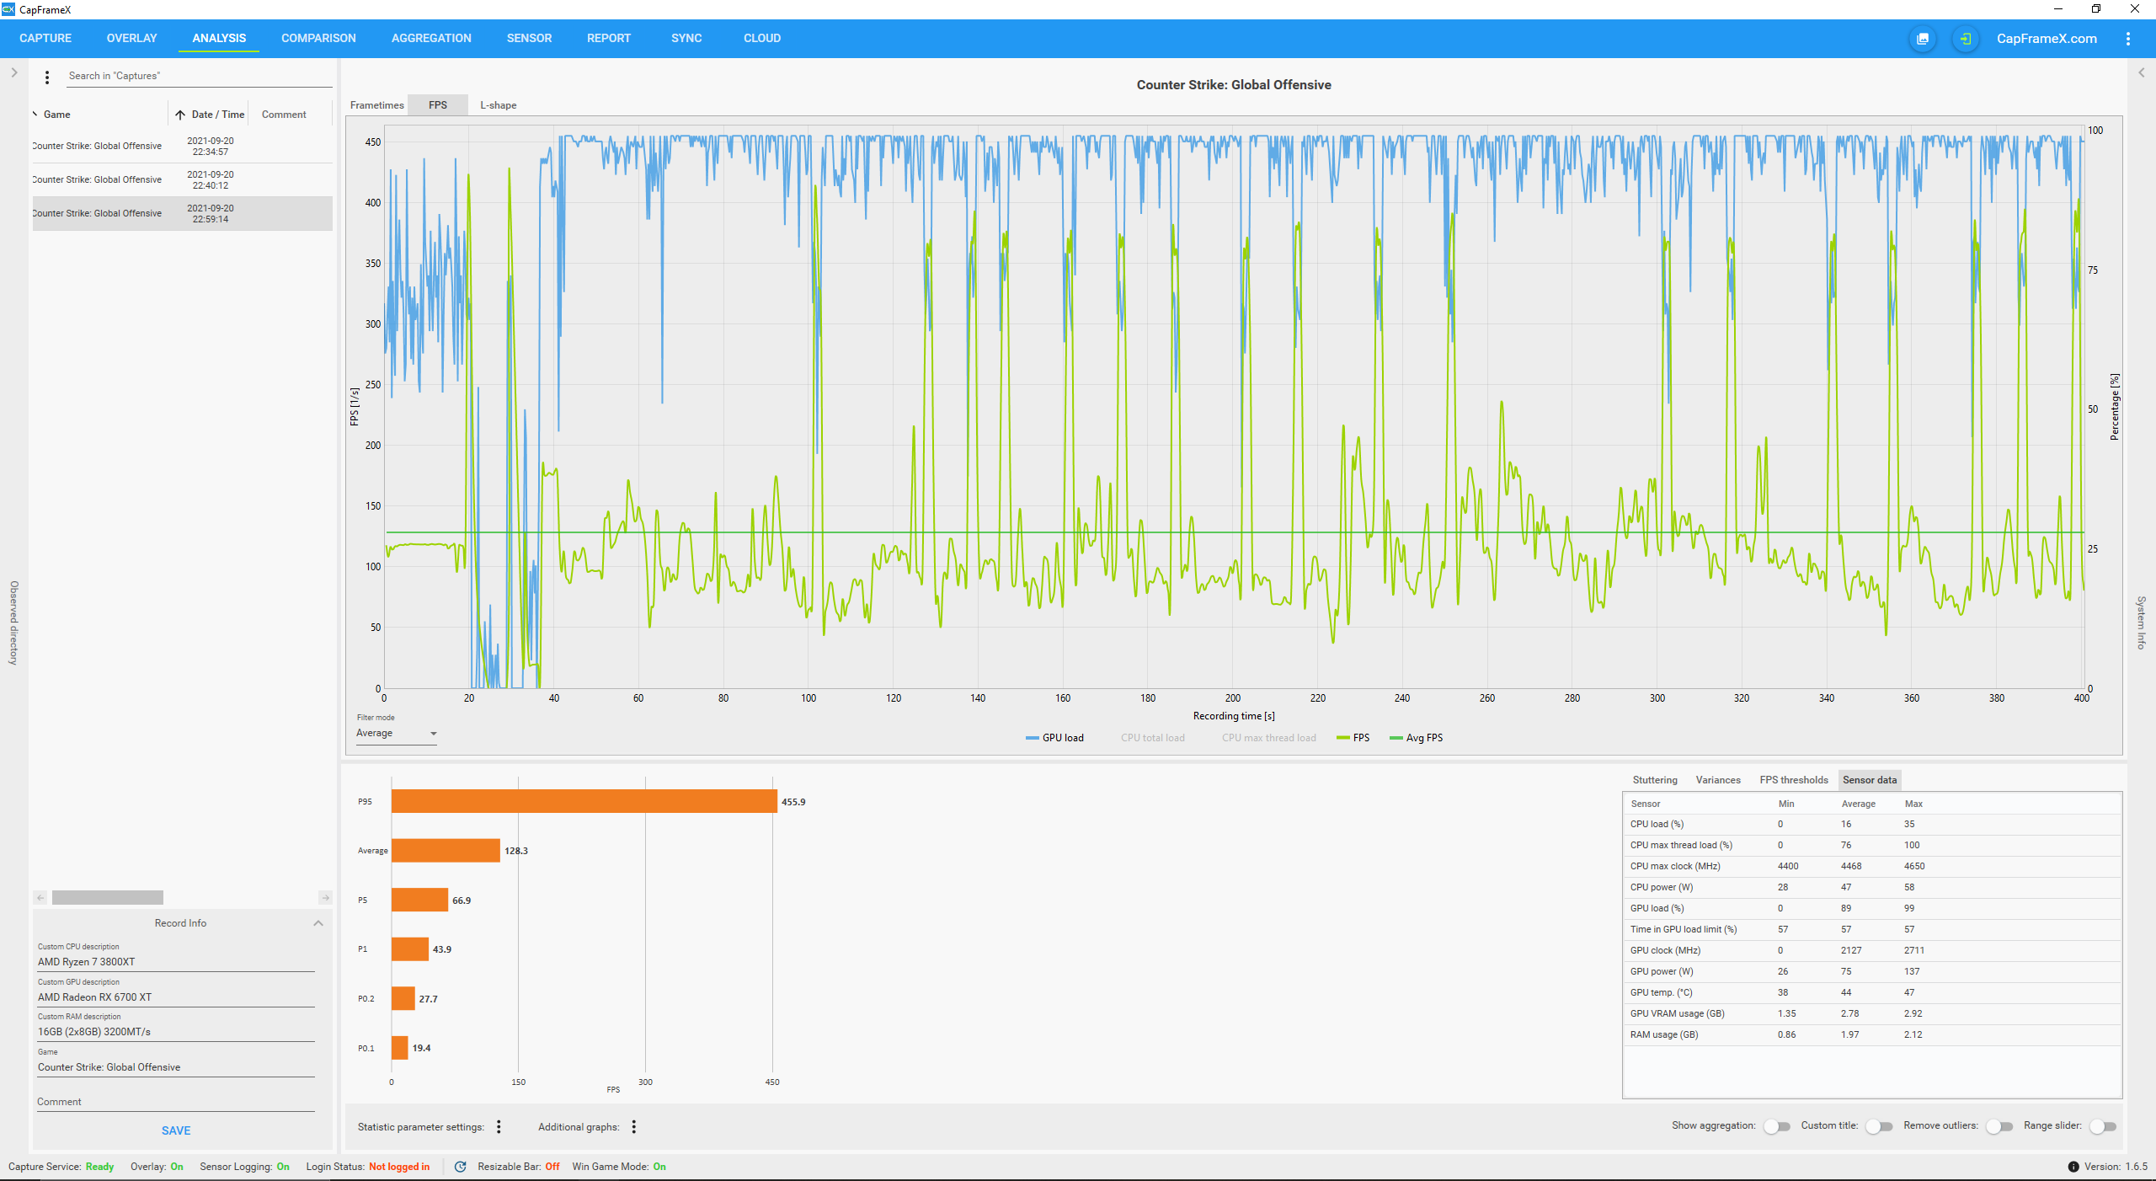This screenshot has width=2156, height=1181.
Task: Collapse the Record Info panel
Action: pos(318,923)
